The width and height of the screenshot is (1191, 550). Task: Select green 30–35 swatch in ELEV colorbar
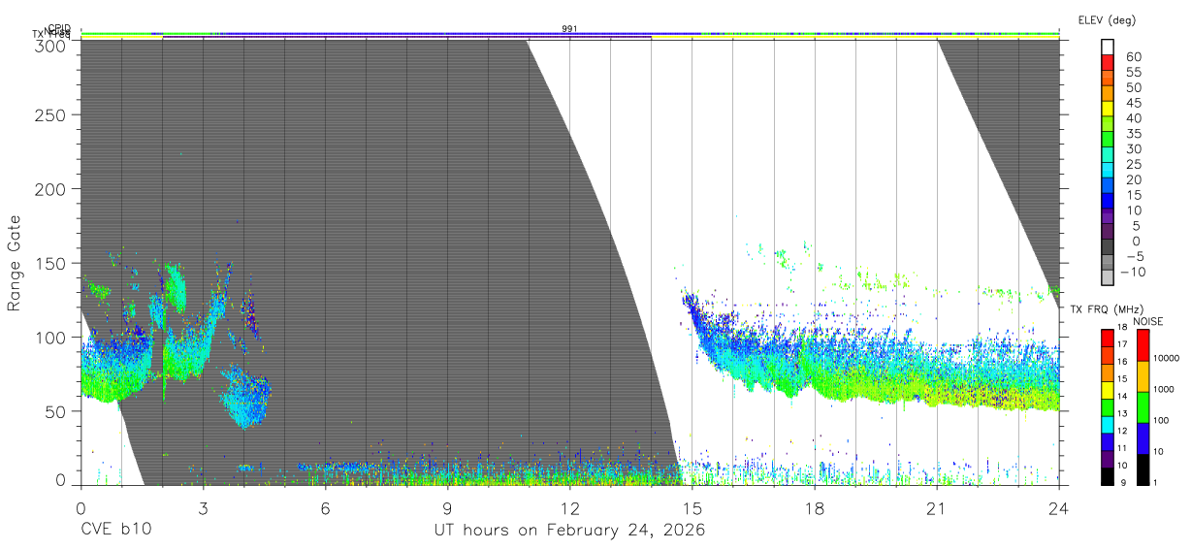[1110, 139]
